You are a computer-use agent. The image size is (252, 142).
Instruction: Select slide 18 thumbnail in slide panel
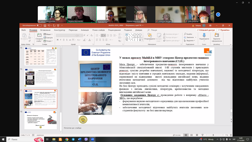click(41, 120)
